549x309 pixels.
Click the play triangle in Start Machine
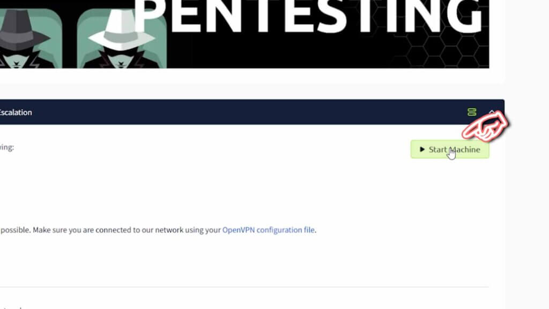point(422,149)
